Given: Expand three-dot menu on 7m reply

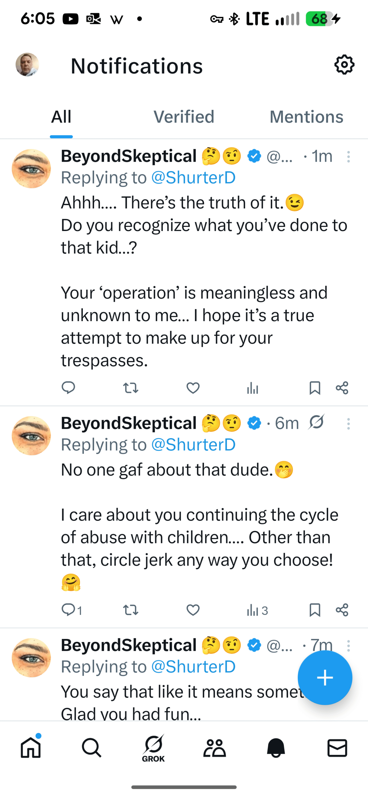Looking at the screenshot, I should pos(348,646).
